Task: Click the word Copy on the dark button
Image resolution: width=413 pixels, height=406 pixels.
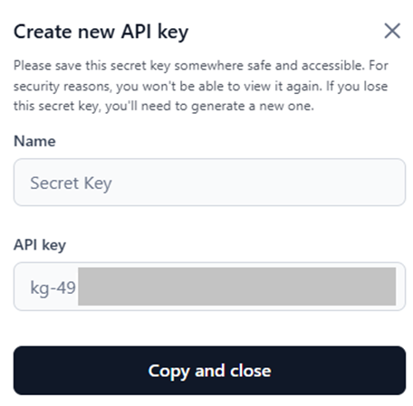Action: [x=168, y=372]
